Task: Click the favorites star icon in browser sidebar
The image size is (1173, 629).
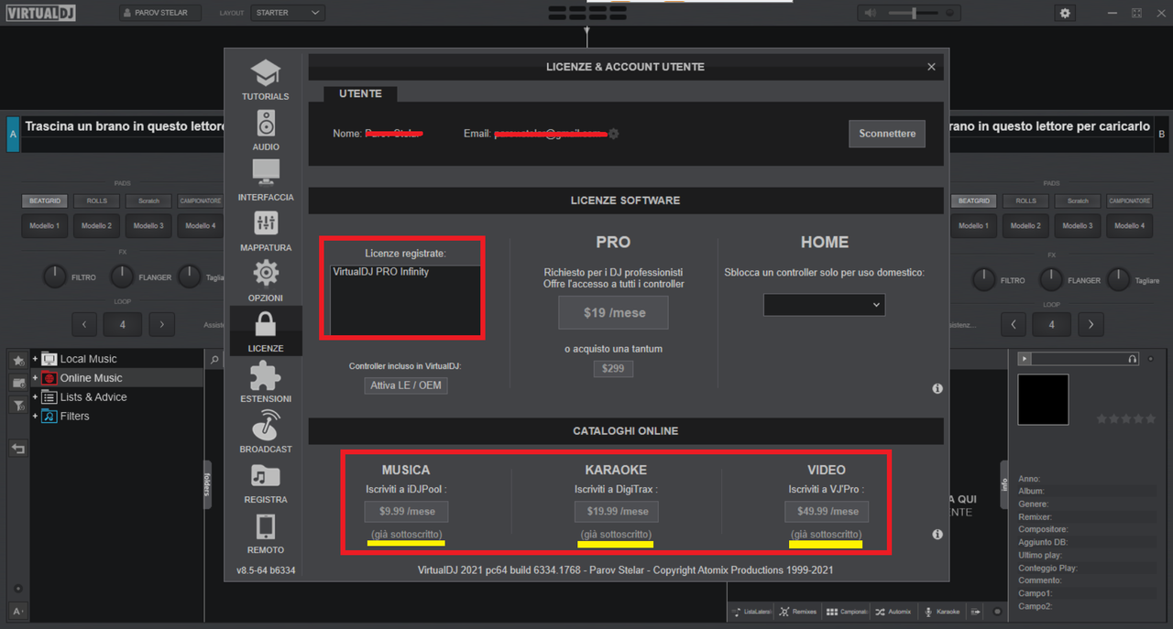Action: pyautogui.click(x=18, y=361)
